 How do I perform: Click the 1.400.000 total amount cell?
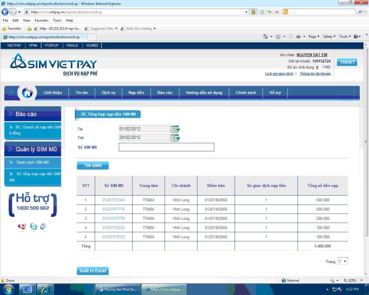(323, 246)
